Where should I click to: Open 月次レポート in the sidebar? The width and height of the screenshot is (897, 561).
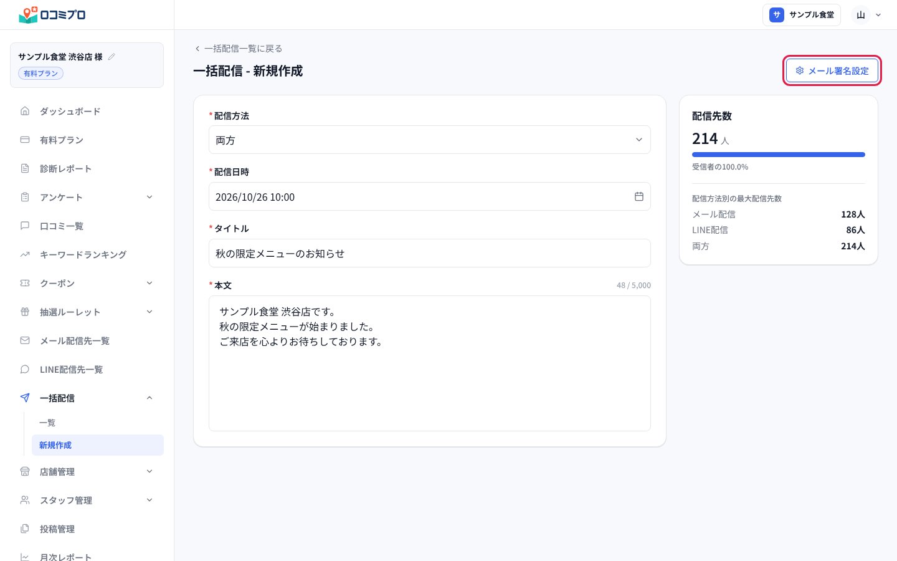(x=87, y=557)
